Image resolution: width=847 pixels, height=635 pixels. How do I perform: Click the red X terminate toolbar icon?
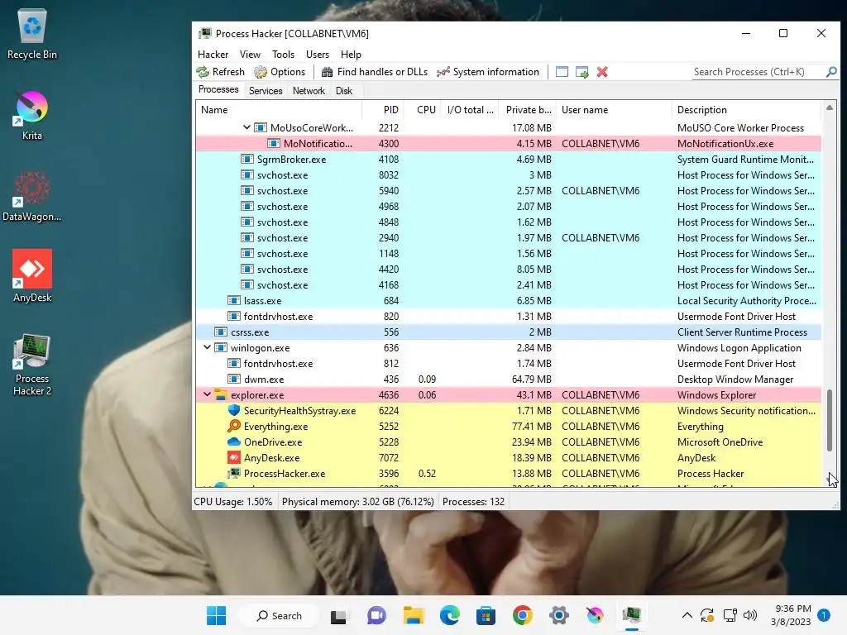[602, 72]
